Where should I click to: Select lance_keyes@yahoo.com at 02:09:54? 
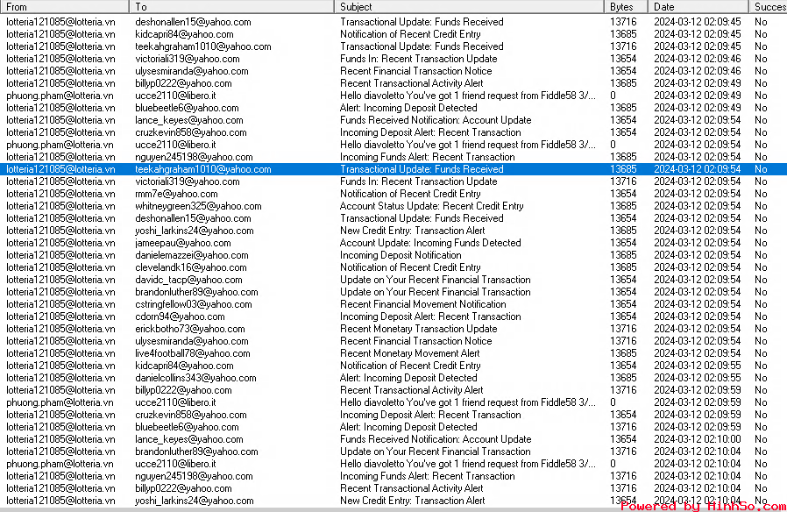tap(188, 120)
